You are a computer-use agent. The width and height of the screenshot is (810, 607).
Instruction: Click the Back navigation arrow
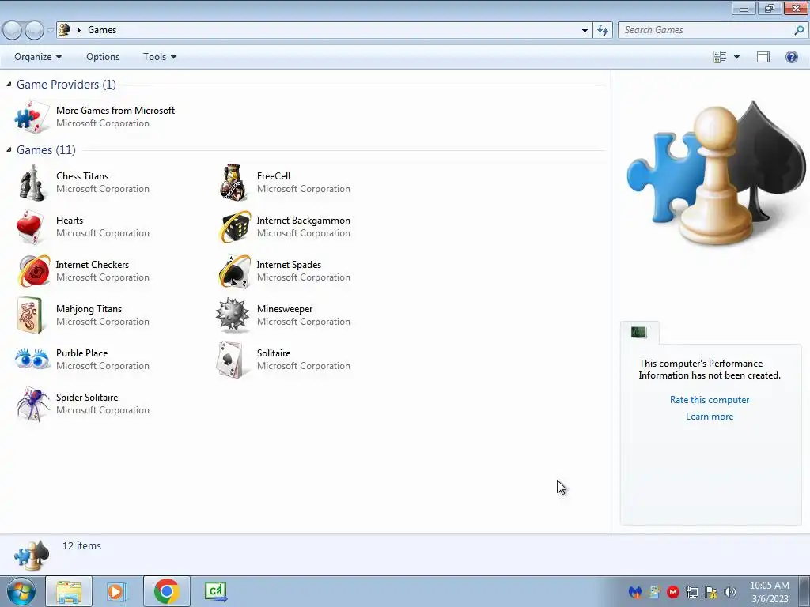coord(13,31)
